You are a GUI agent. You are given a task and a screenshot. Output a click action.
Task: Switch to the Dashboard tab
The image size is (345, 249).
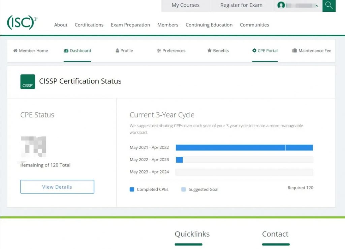click(77, 51)
